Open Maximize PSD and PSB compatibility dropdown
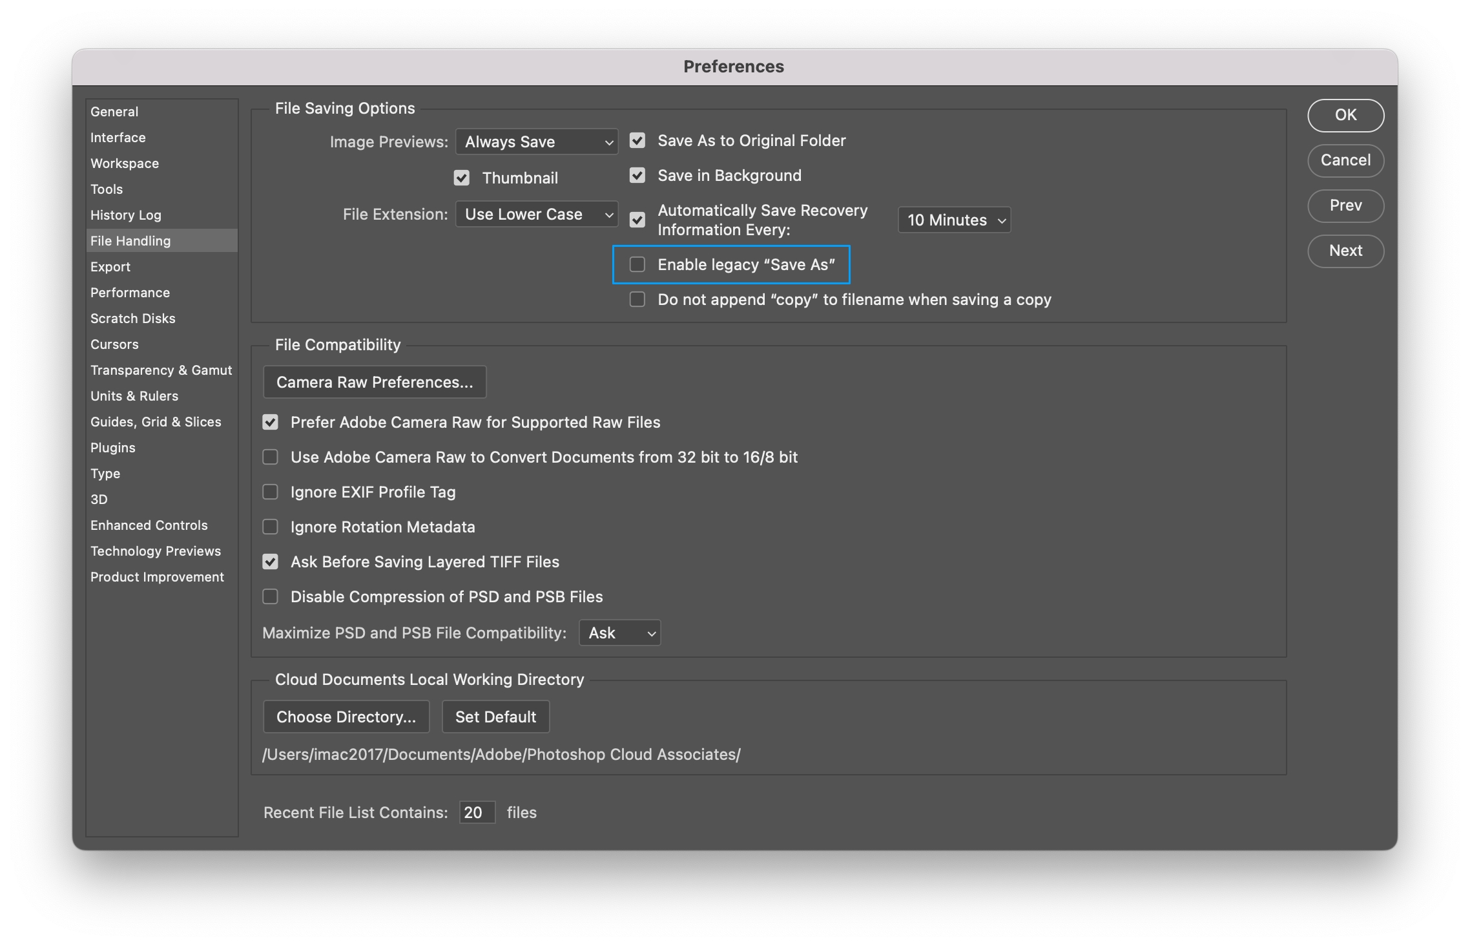This screenshot has width=1470, height=946. pos(619,633)
